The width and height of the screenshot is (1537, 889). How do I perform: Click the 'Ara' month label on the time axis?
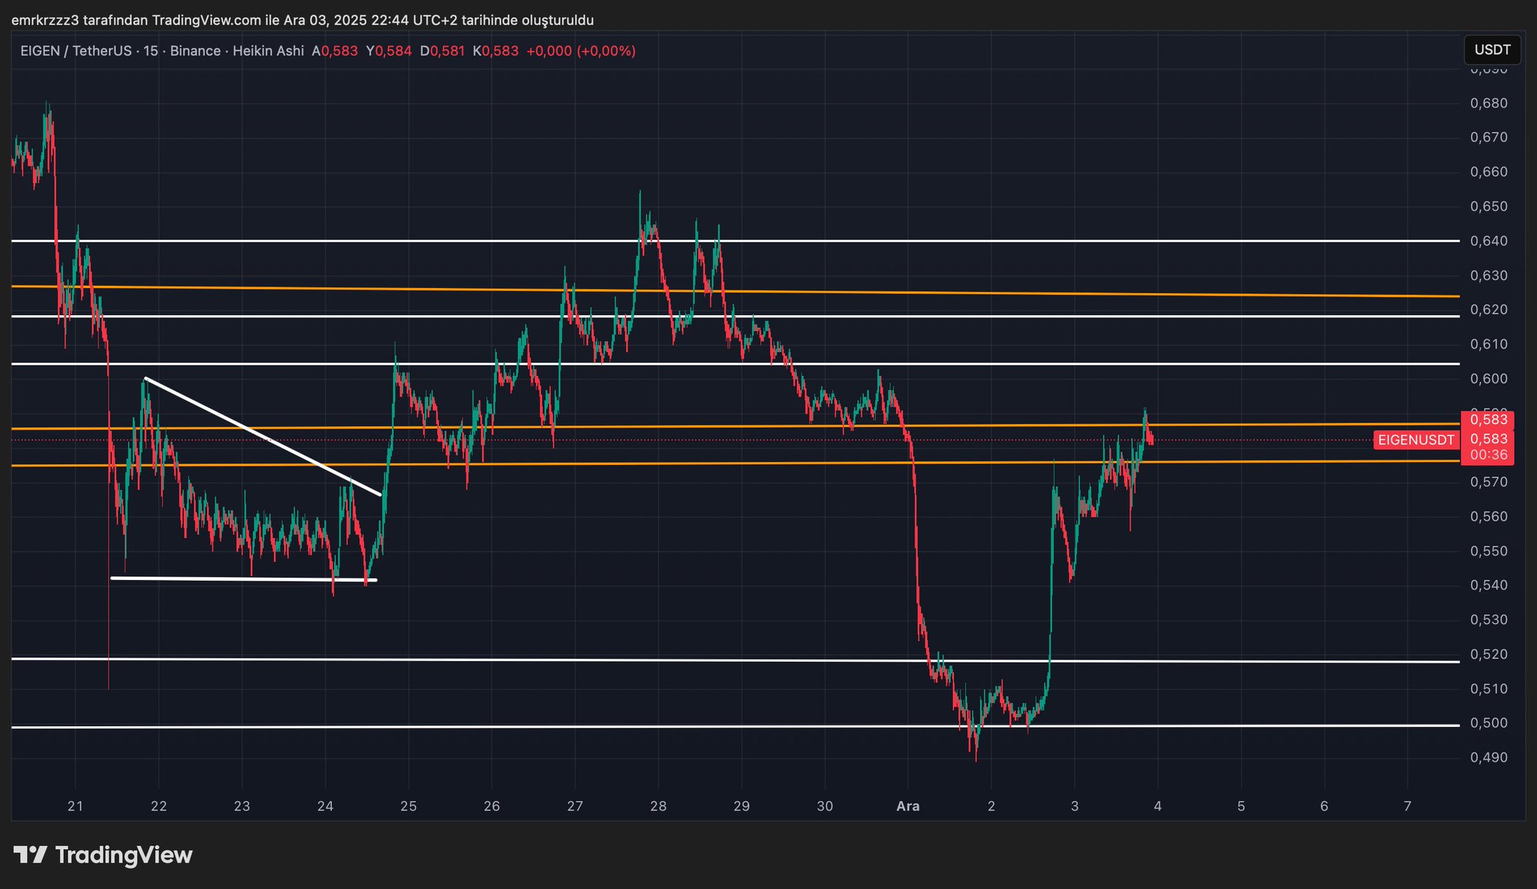pyautogui.click(x=908, y=806)
